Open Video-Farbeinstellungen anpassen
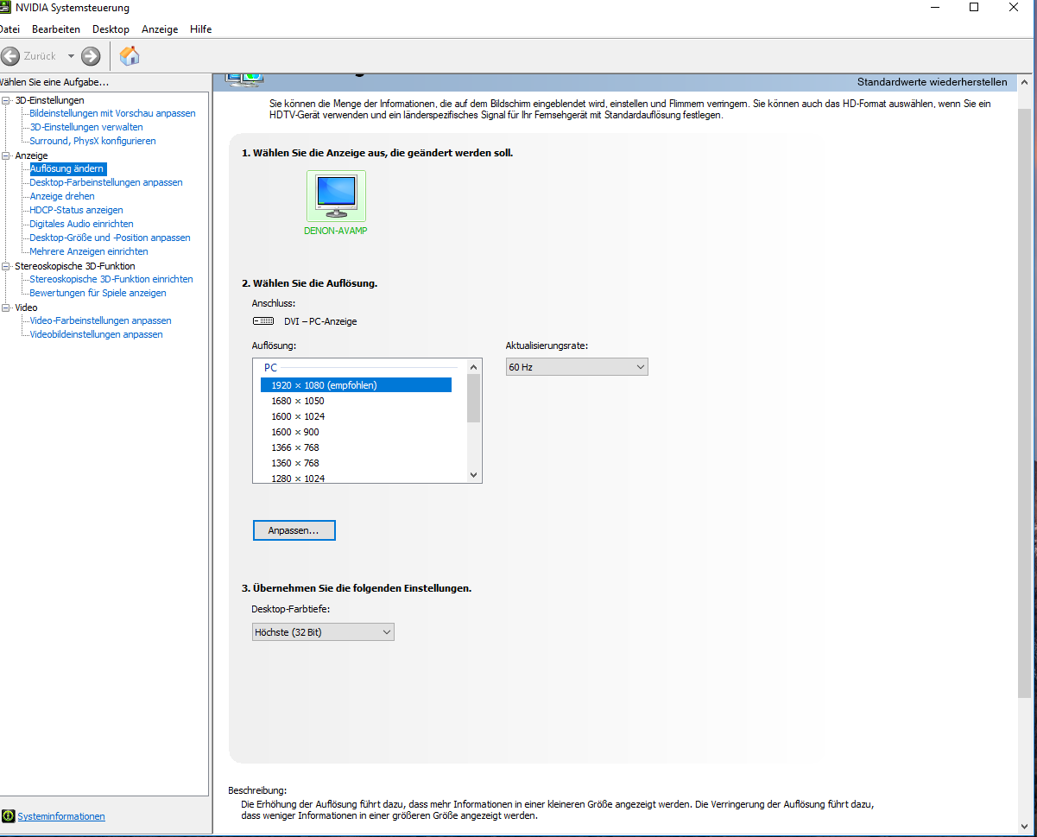Image resolution: width=1037 pixels, height=837 pixels. (x=100, y=320)
